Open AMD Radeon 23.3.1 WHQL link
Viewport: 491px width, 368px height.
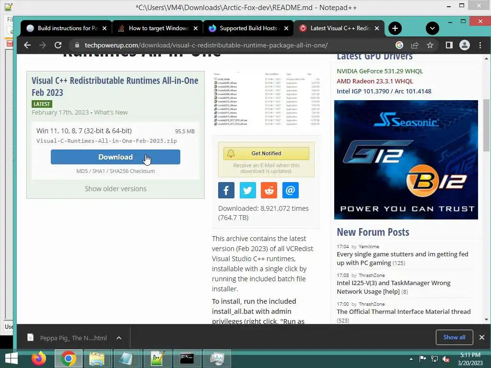click(x=374, y=81)
